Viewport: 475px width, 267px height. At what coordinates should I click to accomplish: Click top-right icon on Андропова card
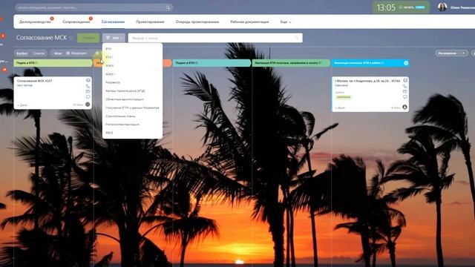405,80
